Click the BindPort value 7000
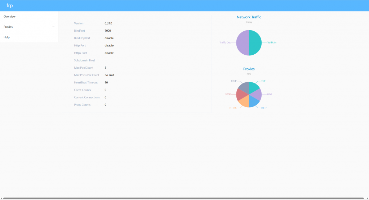The width and height of the screenshot is (369, 200). pyautogui.click(x=108, y=31)
